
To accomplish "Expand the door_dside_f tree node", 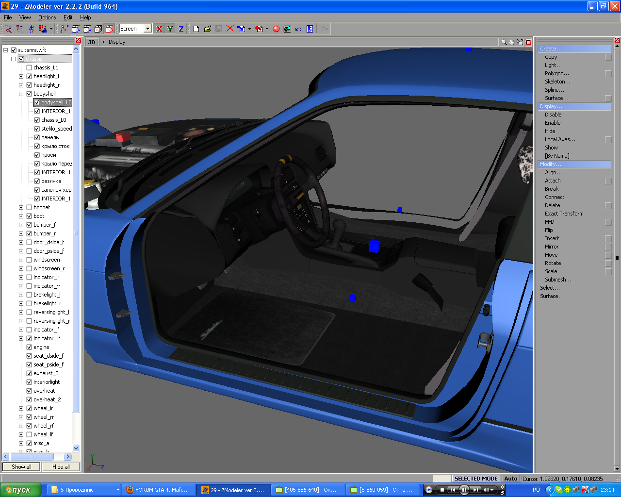I will point(21,242).
